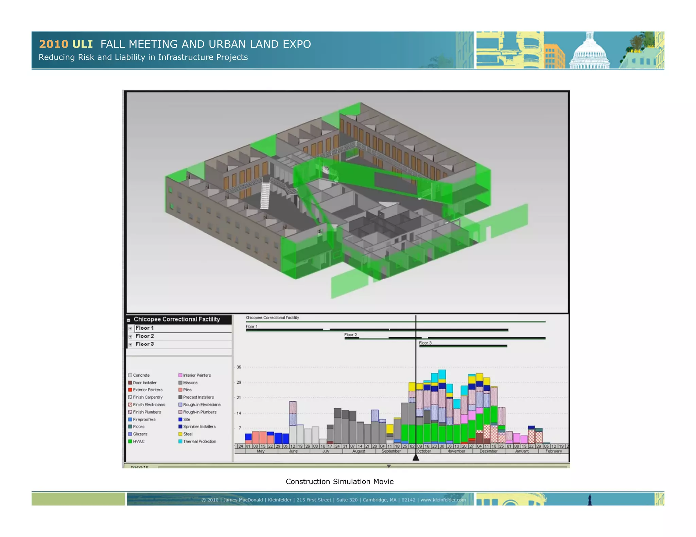Select the Floor 3 row label

144,344
